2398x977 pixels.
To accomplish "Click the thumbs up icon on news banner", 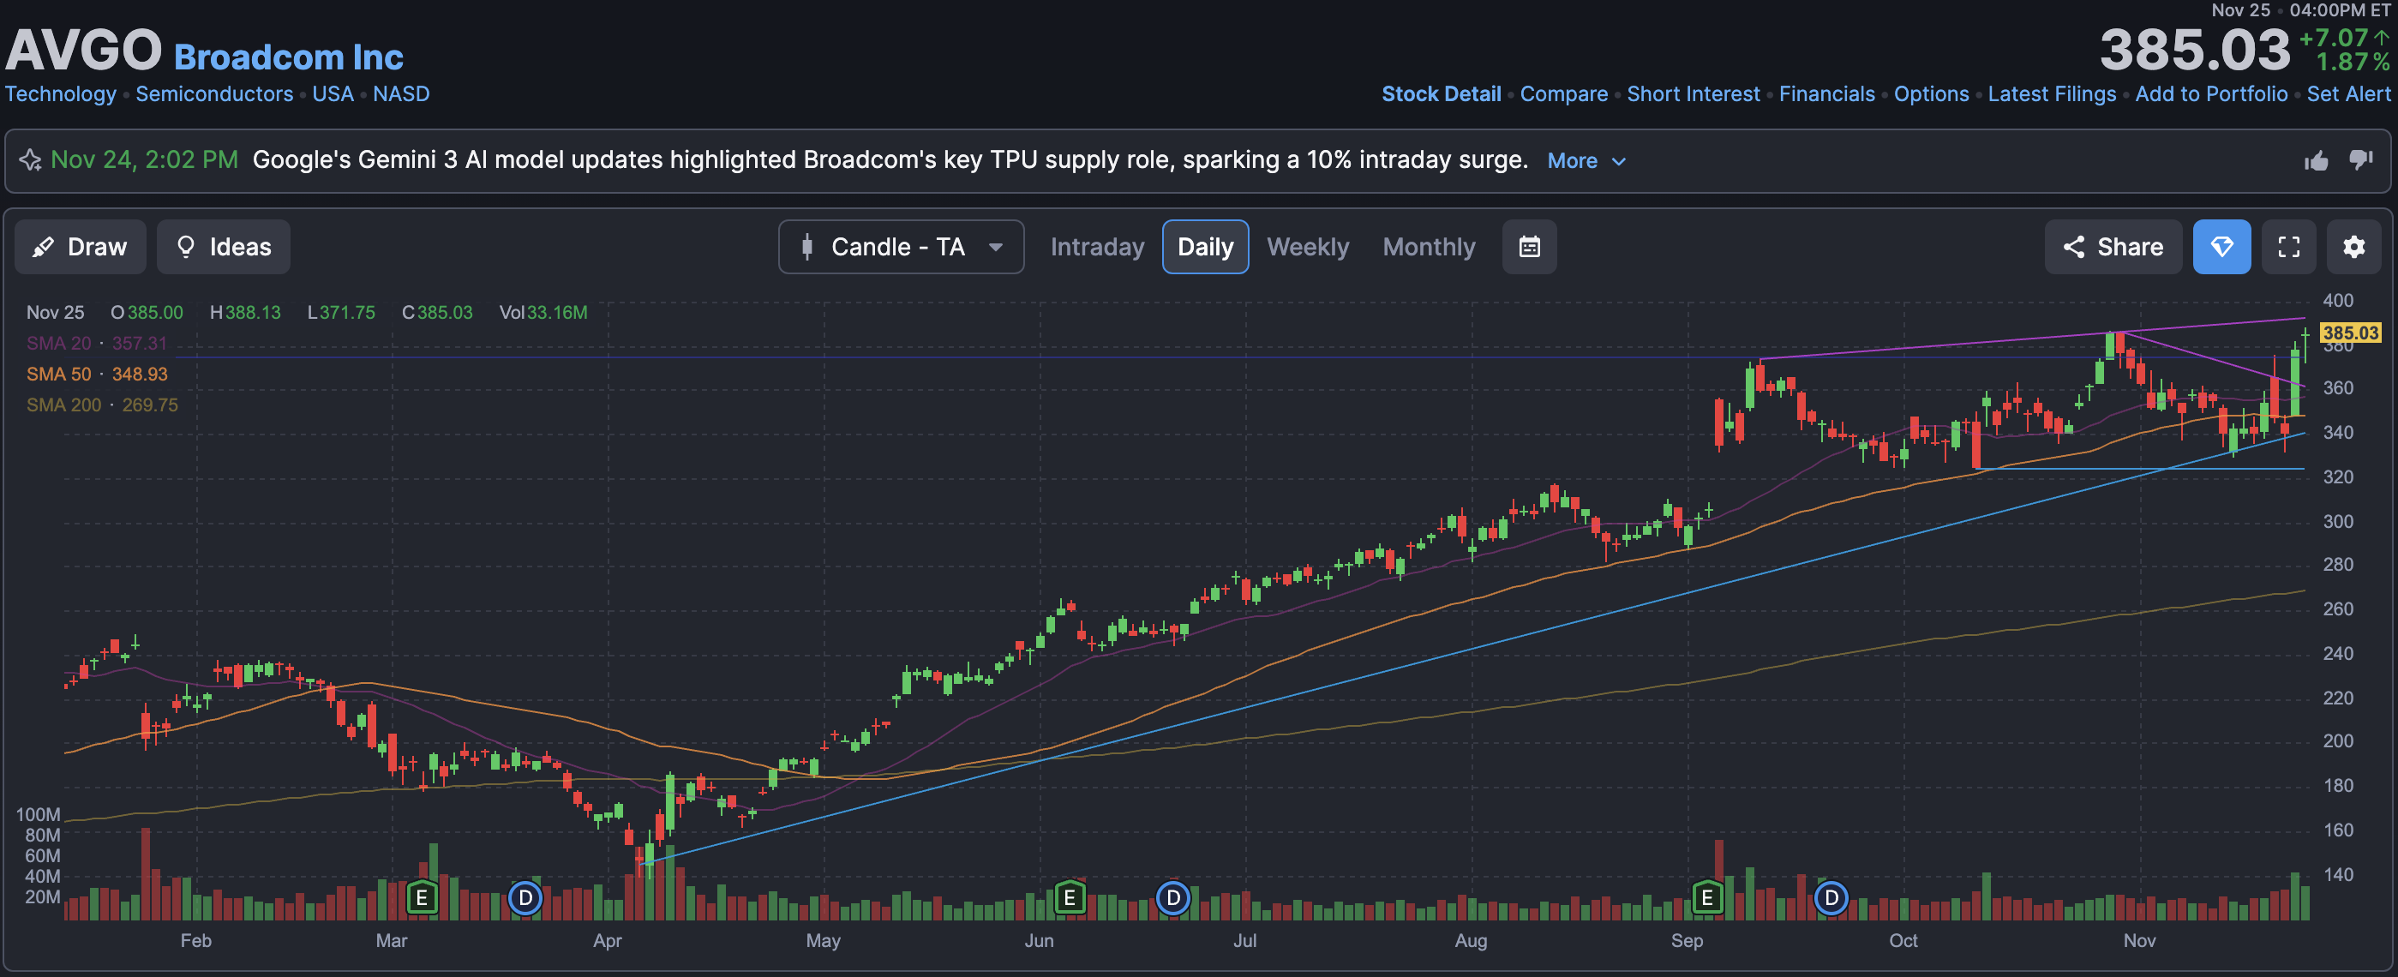I will (x=2316, y=161).
